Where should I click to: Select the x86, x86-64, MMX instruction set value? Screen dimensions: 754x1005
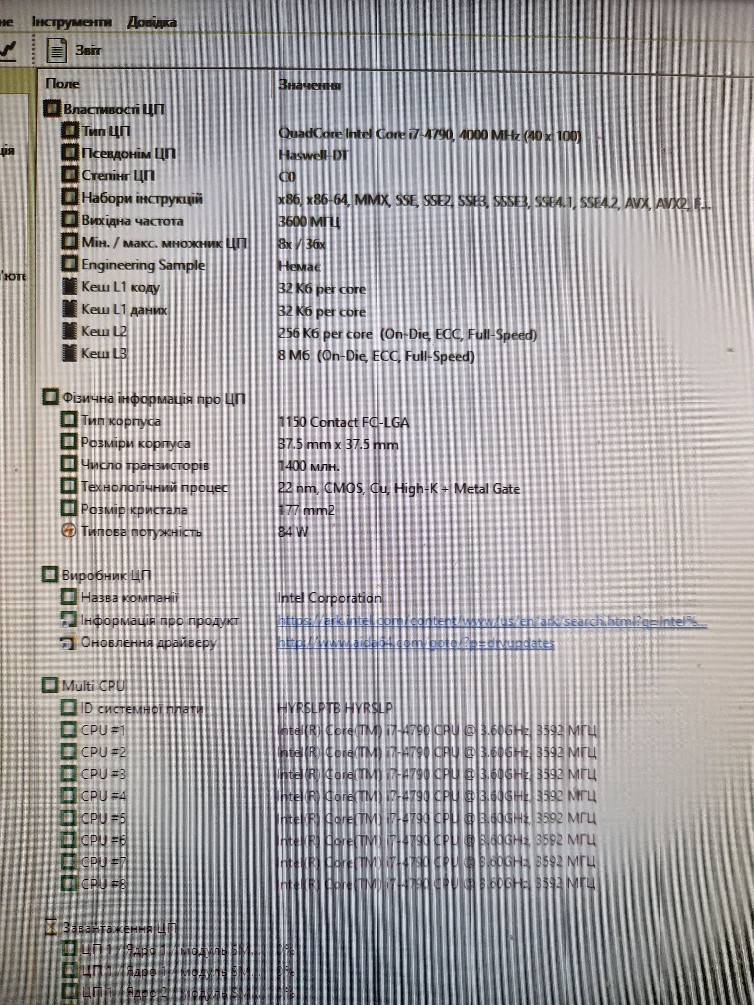click(495, 202)
